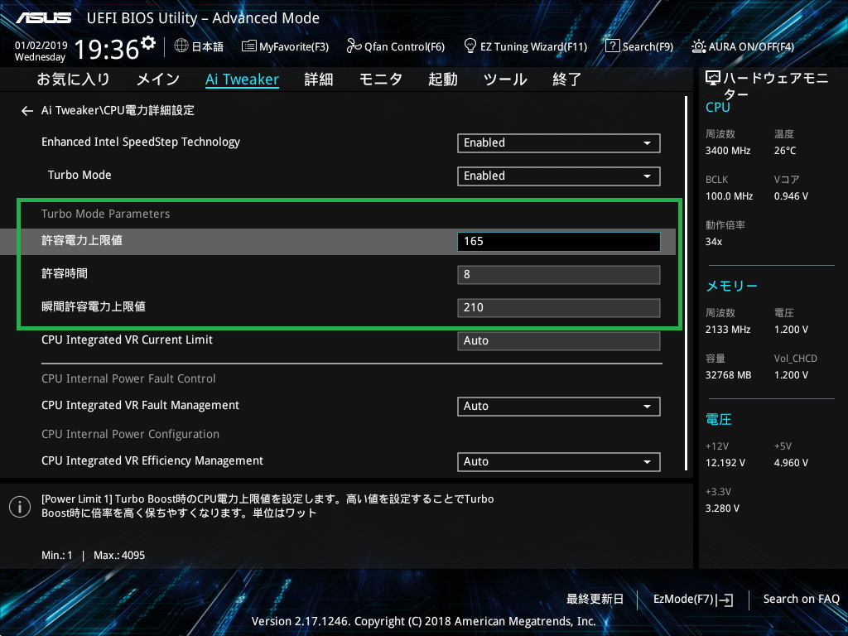This screenshot has height=636, width=848.
Task: Launch EZ Tuning Wizard(F11)
Action: coord(526,46)
